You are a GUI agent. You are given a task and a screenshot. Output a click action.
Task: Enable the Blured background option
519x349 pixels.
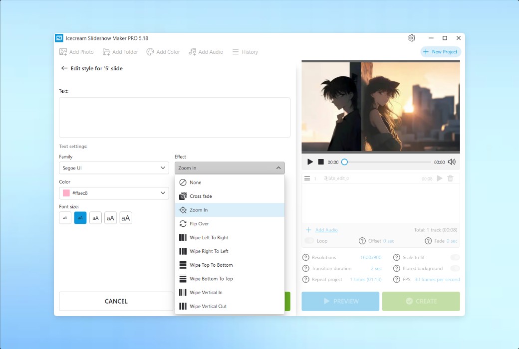coord(455,268)
